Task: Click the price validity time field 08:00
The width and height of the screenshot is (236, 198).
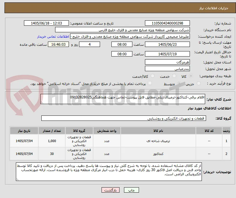Action: point(122,54)
